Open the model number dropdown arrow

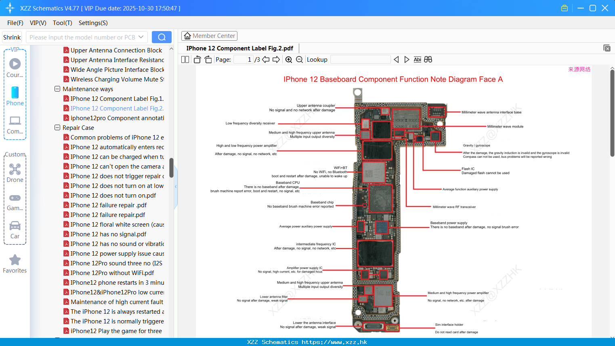(x=141, y=37)
